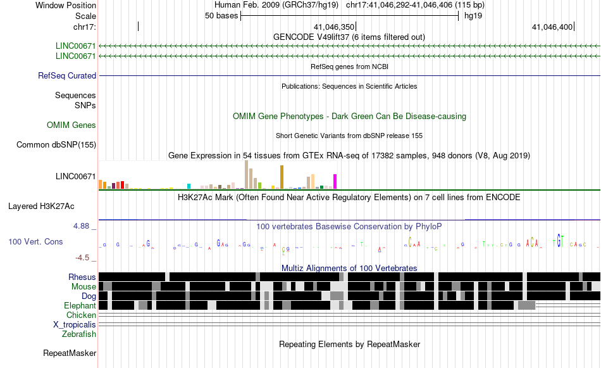The height and width of the screenshot is (368, 601).
Task: Click the 41,046,350 ruler position marker
Action: tap(334, 27)
